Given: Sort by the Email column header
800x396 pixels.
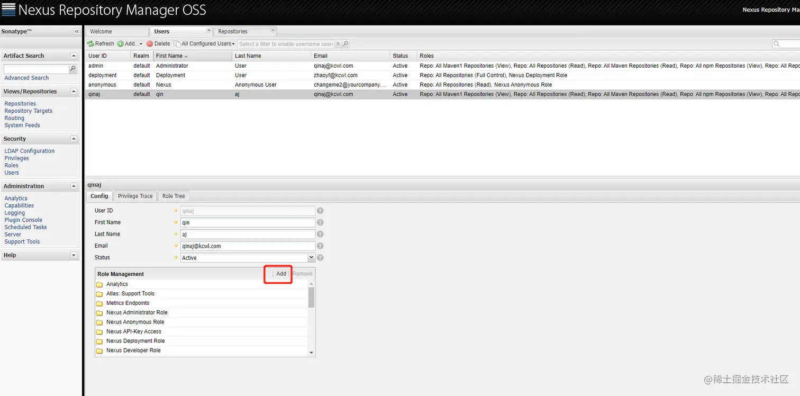Looking at the screenshot, I should [350, 56].
